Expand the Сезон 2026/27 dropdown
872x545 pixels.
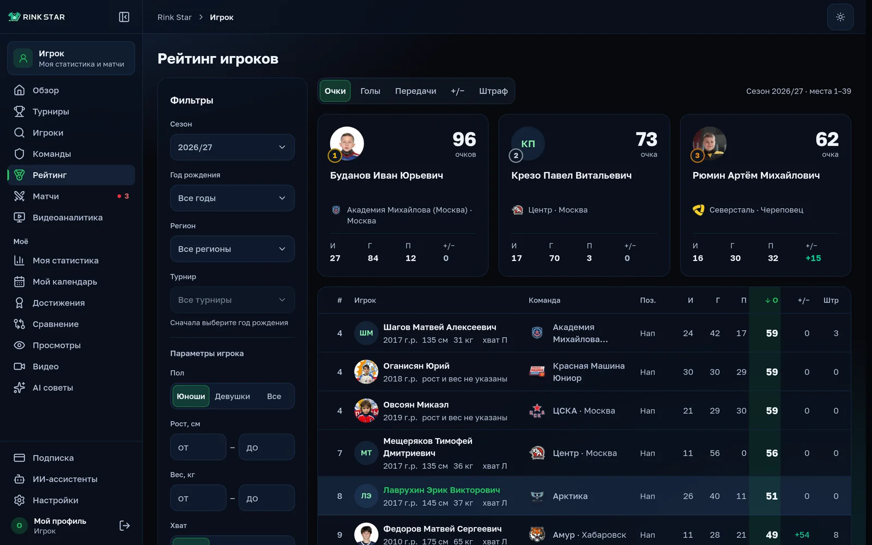tap(232, 147)
